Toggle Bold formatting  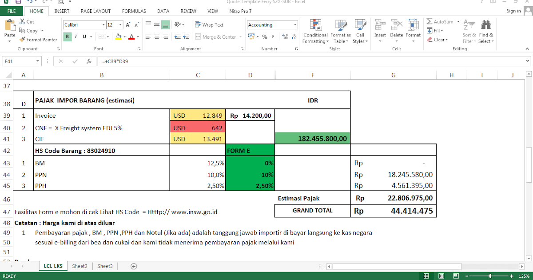[68, 37]
